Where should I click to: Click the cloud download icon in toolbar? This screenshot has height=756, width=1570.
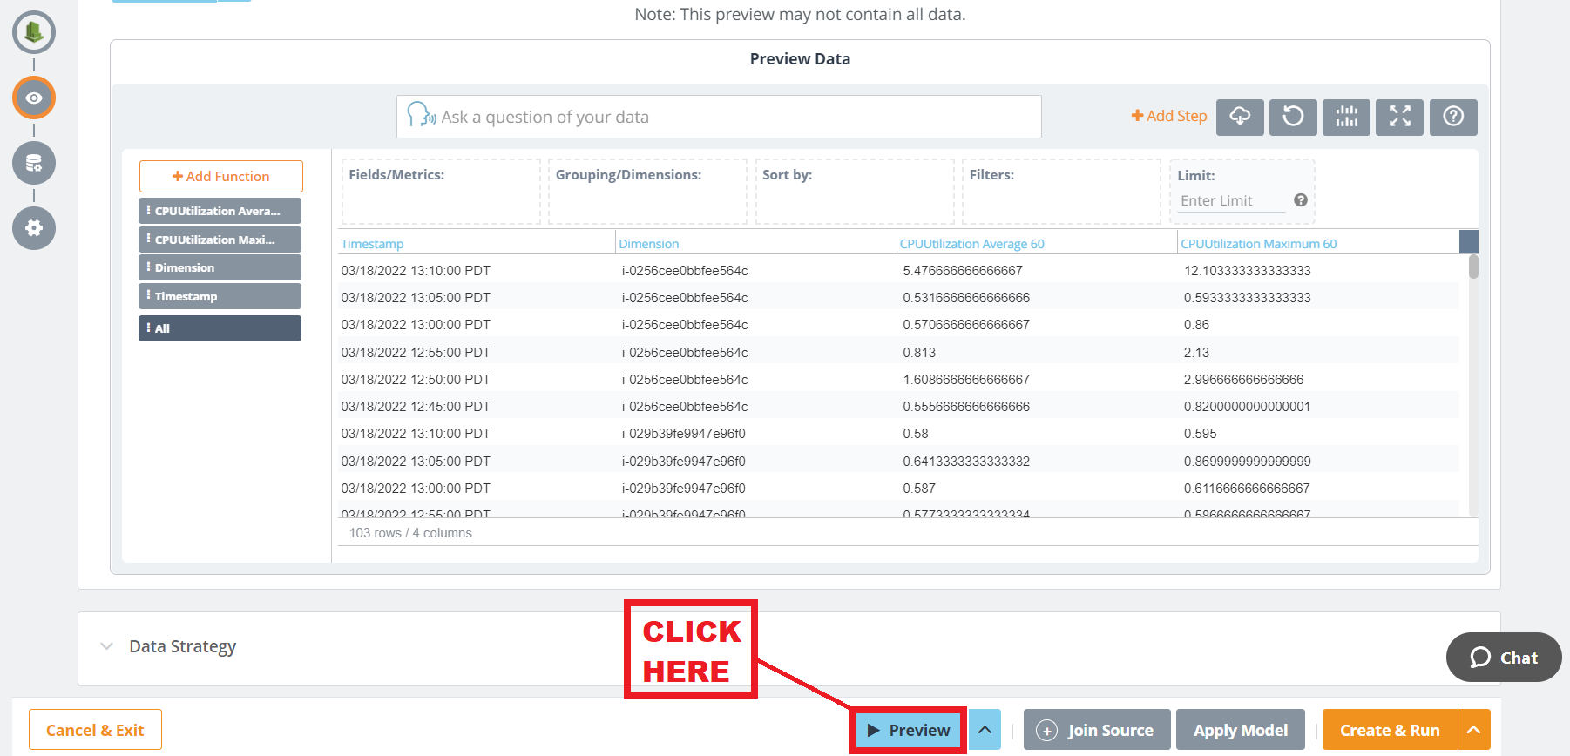tap(1239, 117)
